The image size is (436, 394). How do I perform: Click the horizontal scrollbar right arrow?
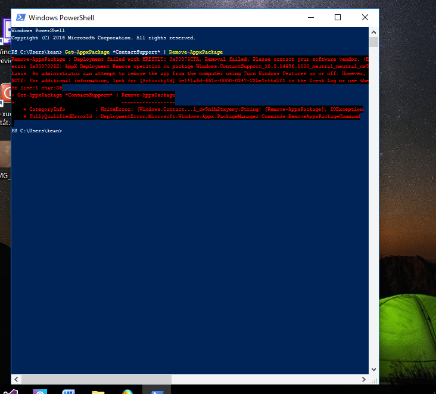tap(363, 379)
